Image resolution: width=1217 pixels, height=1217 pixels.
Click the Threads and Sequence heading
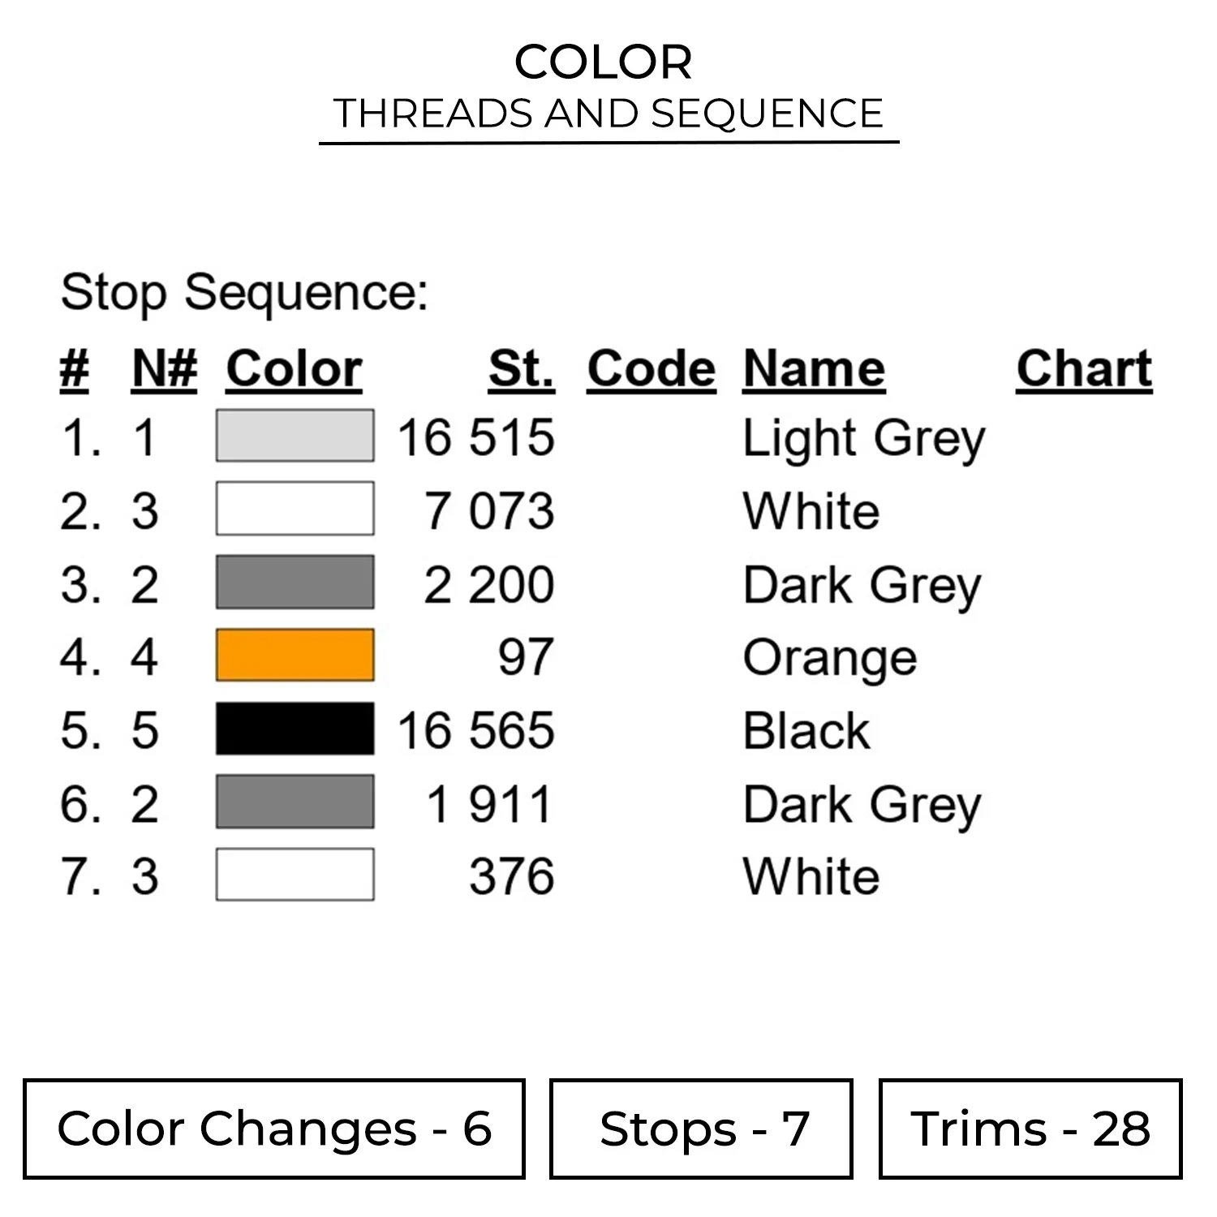pyautogui.click(x=608, y=114)
